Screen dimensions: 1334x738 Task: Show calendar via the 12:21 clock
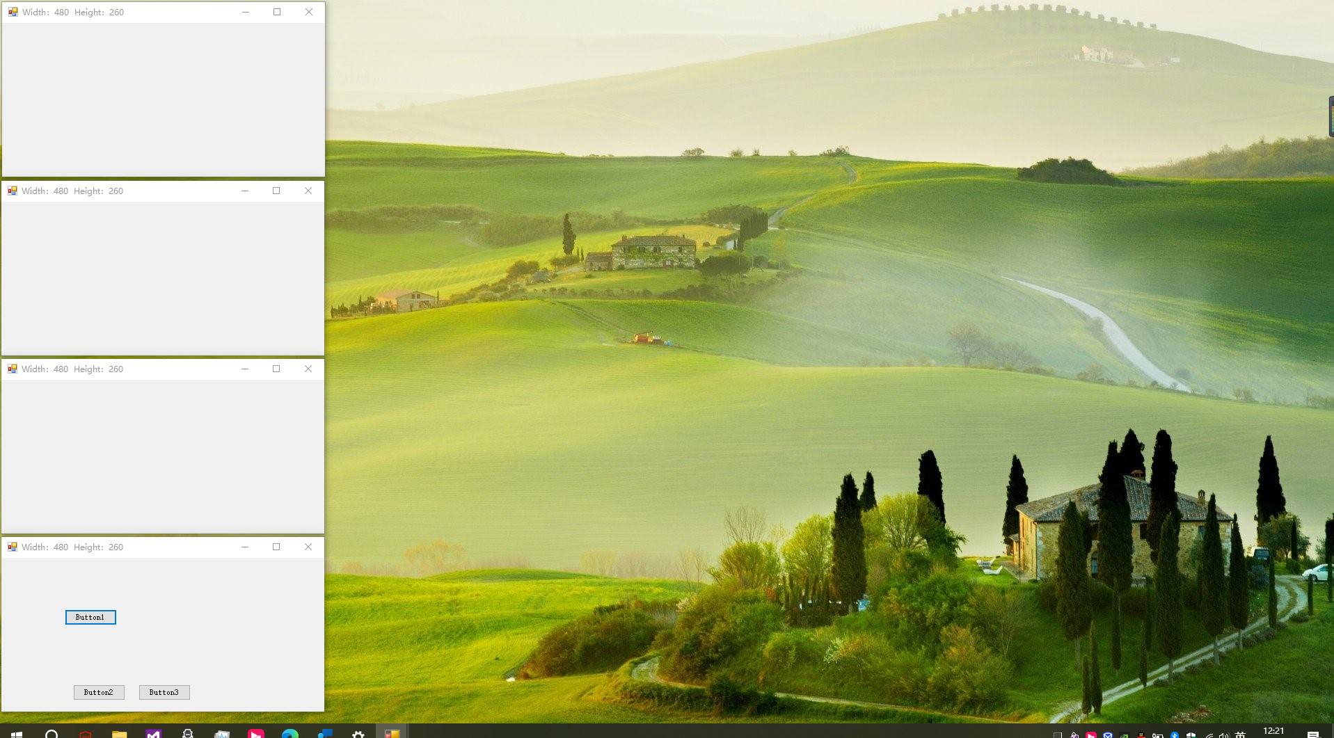click(1273, 732)
